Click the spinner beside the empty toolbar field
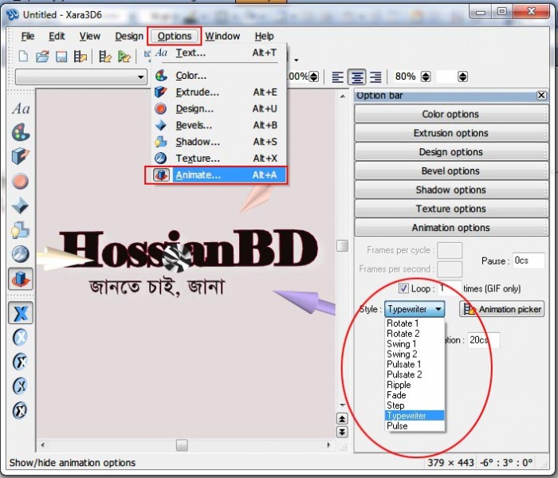Screen dimensions: 558x478 point(462,76)
